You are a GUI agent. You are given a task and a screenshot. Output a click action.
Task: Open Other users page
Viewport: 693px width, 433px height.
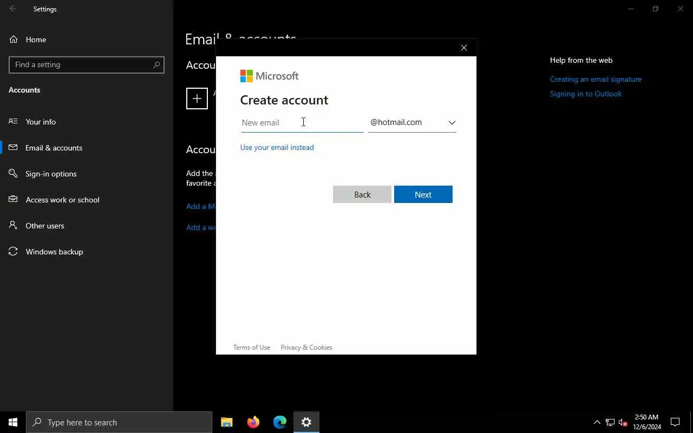[x=87, y=226]
